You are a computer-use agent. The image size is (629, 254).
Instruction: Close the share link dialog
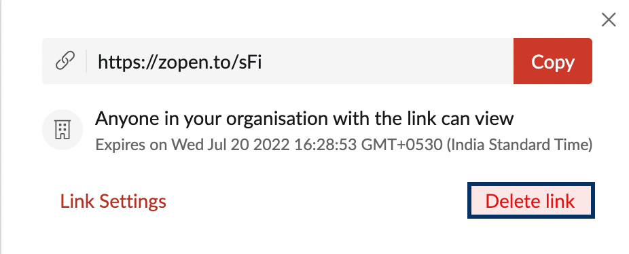(609, 20)
